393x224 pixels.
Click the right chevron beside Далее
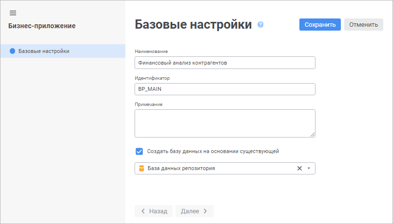(205, 211)
